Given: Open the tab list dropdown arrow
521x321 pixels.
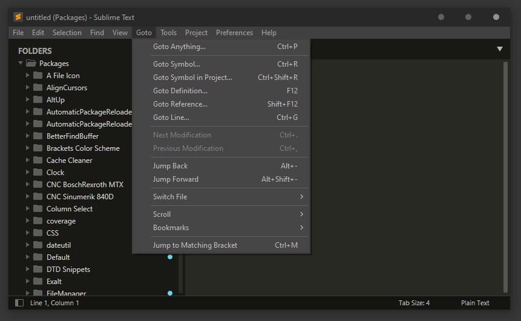Looking at the screenshot, I should (x=500, y=49).
